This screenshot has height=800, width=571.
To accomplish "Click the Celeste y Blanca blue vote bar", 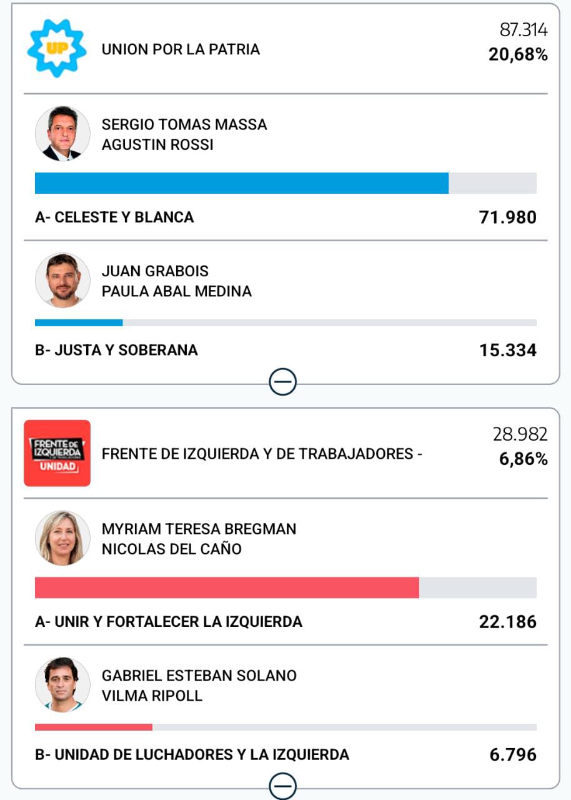I will point(242,183).
